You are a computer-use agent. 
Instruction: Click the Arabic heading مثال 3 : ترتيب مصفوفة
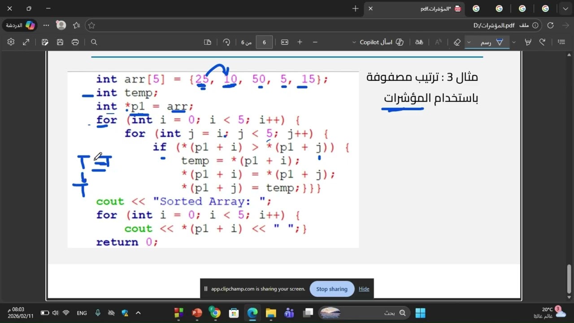[422, 77]
